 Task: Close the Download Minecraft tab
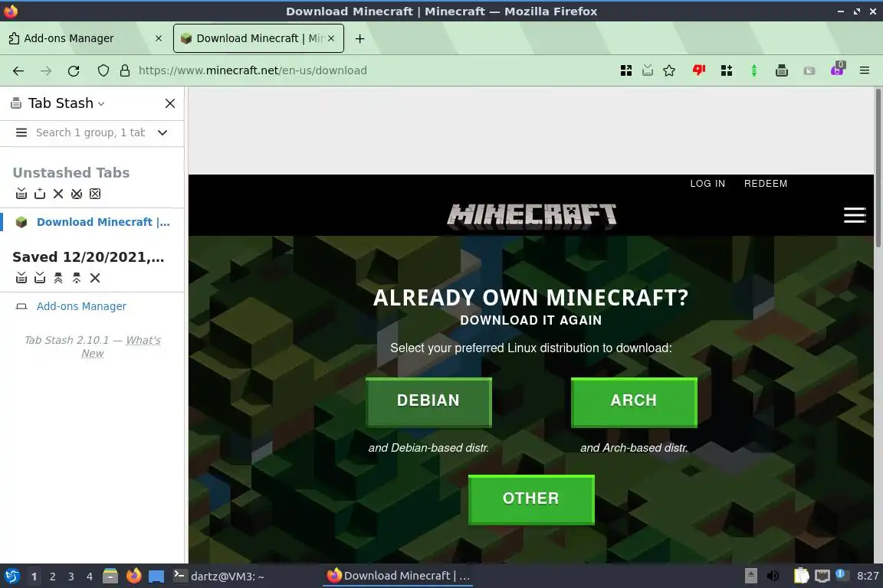pos(331,38)
